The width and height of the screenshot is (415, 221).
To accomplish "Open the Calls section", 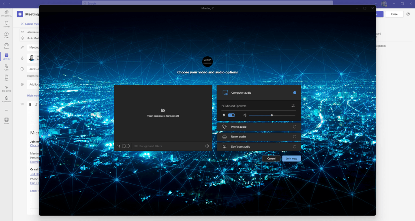I will 6,67.
